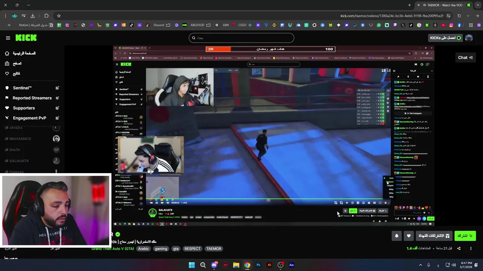Click the KICK logo
Viewport: 483px width, 271px height.
coord(26,38)
